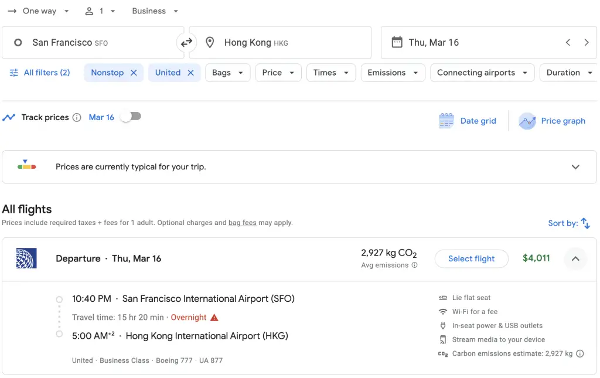Go to the next departure date

(587, 42)
